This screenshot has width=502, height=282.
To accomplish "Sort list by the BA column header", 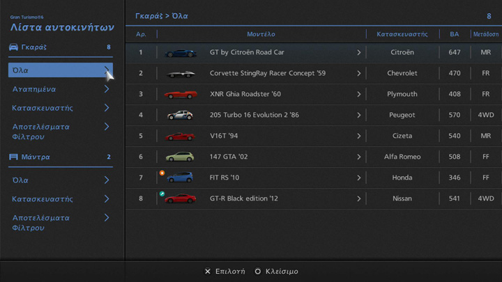I will [x=455, y=34].
